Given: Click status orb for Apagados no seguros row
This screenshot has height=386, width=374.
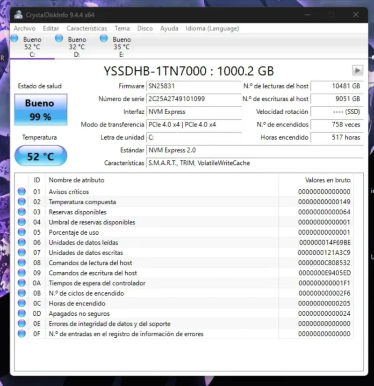Looking at the screenshot, I should tap(22, 313).
